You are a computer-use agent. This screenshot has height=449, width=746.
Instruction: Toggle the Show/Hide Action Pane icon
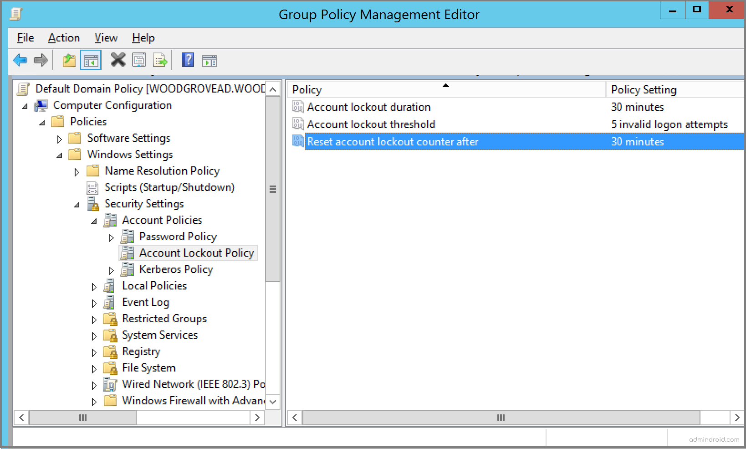tap(209, 60)
